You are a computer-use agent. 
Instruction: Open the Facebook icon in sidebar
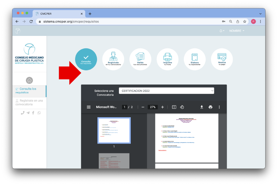[33, 113]
